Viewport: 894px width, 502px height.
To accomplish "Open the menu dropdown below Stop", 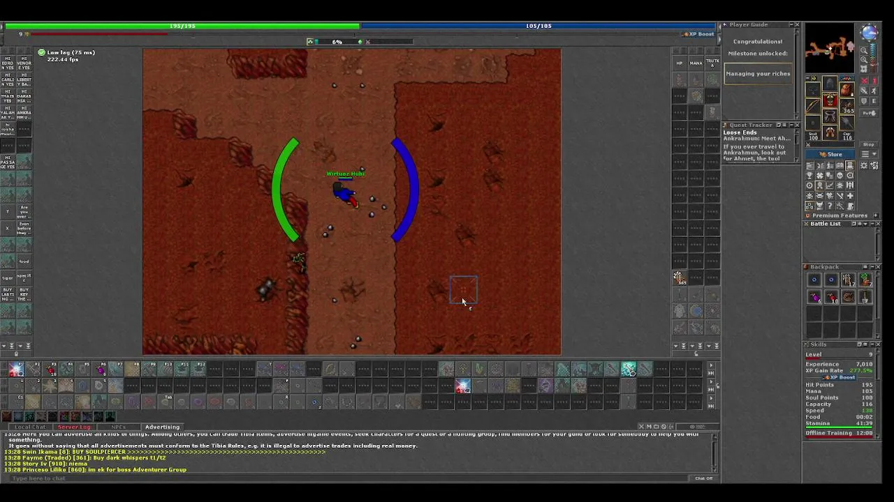I will point(869,153).
